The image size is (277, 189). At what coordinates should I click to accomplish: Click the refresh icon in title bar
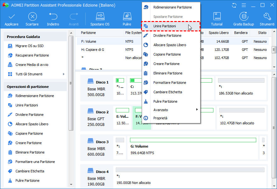[x=234, y=5]
